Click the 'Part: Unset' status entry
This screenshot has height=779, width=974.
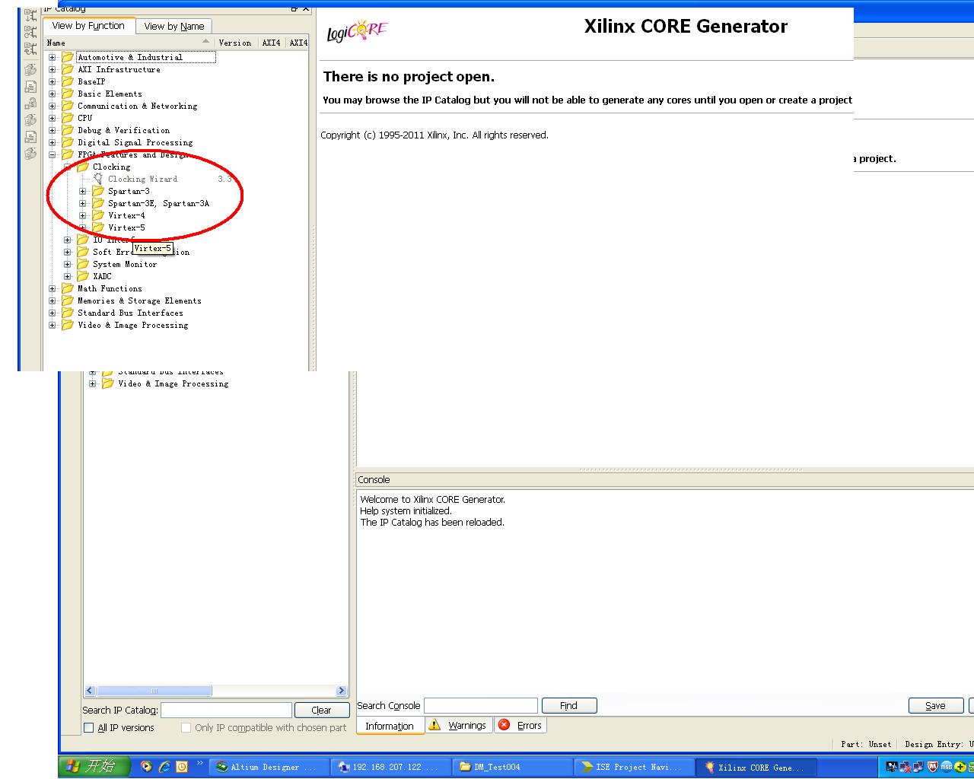point(865,744)
